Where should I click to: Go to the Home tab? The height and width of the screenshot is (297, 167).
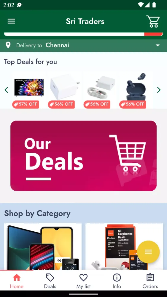tap(17, 281)
